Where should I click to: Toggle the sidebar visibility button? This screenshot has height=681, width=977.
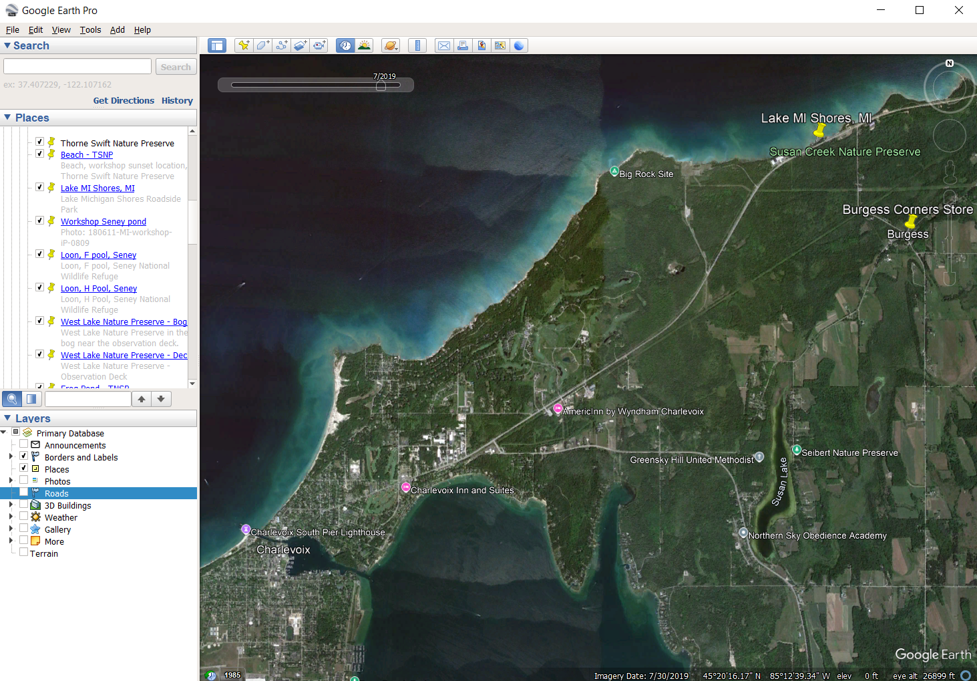(x=217, y=45)
